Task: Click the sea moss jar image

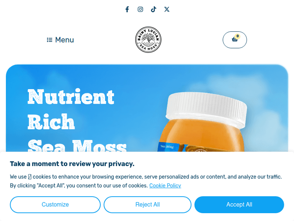Action: coord(202,122)
